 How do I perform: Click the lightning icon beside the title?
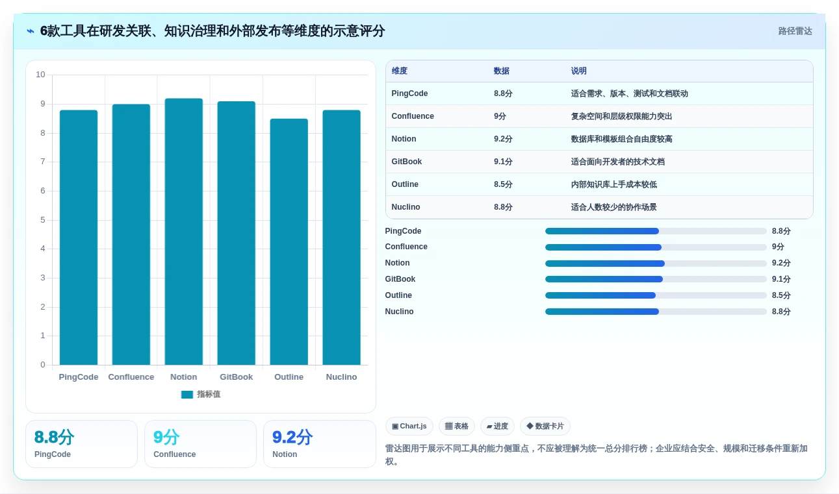point(31,31)
